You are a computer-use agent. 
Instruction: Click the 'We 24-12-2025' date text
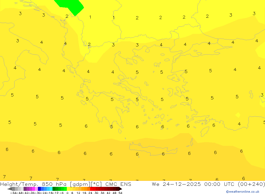(176, 184)
